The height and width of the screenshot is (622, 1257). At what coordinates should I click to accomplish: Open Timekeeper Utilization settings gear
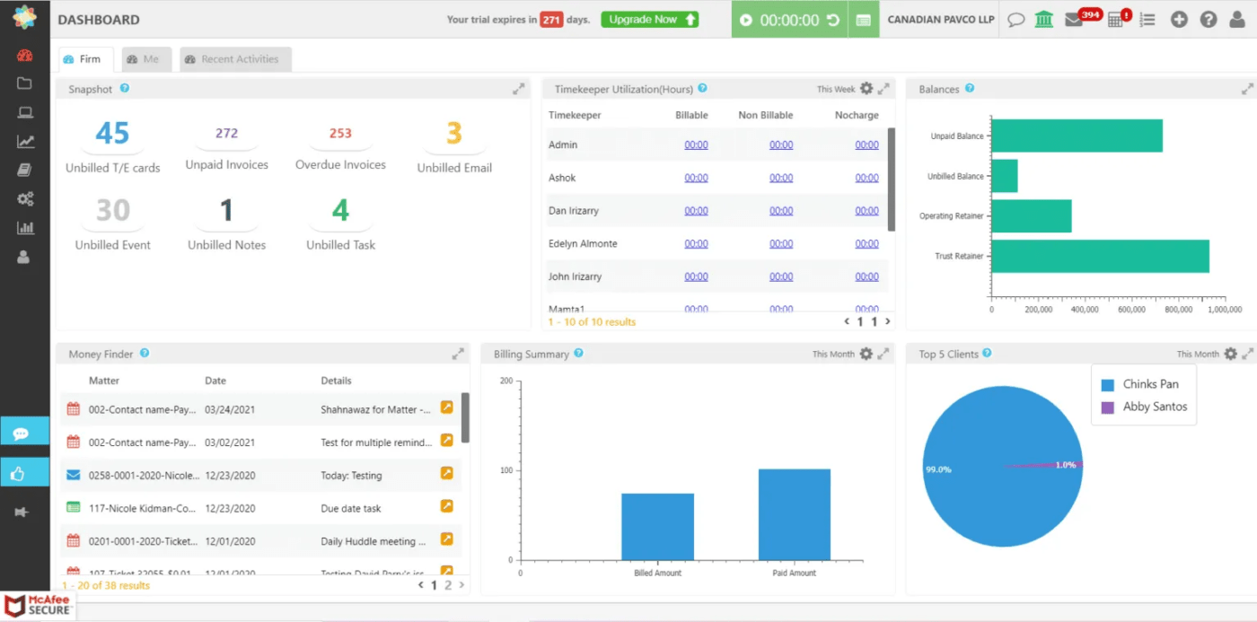coord(866,88)
